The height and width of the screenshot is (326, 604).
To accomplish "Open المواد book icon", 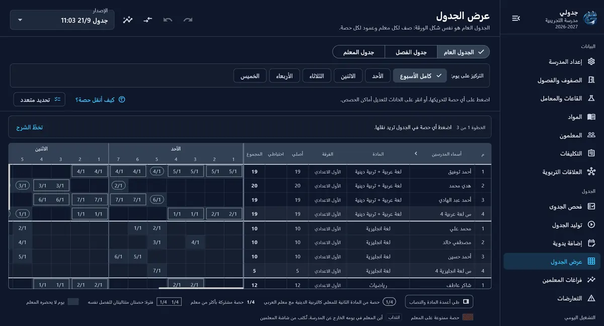I will pos(591,117).
